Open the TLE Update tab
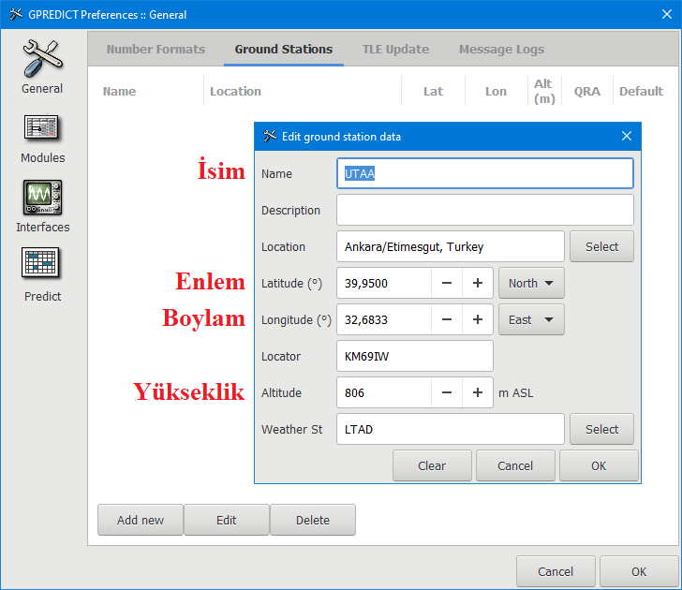The width and height of the screenshot is (682, 590). point(395,49)
